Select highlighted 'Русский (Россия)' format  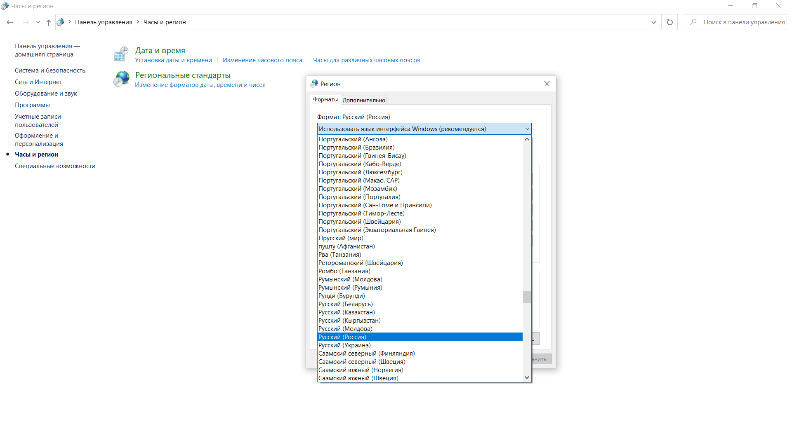(x=420, y=337)
